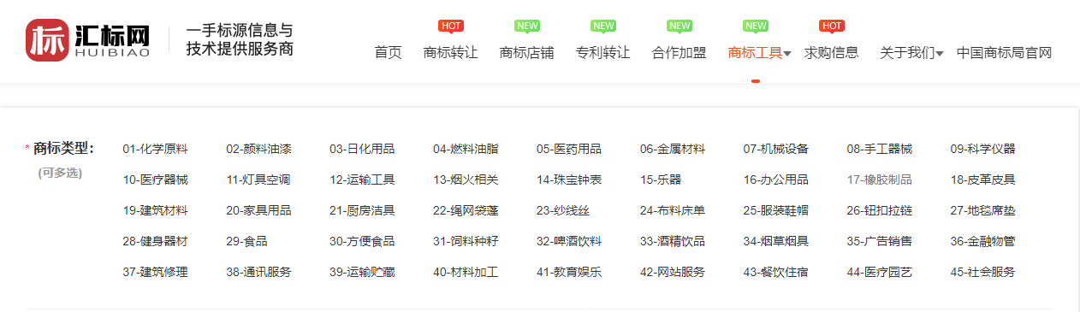Choose 13-烟火相关 category

tap(466, 180)
